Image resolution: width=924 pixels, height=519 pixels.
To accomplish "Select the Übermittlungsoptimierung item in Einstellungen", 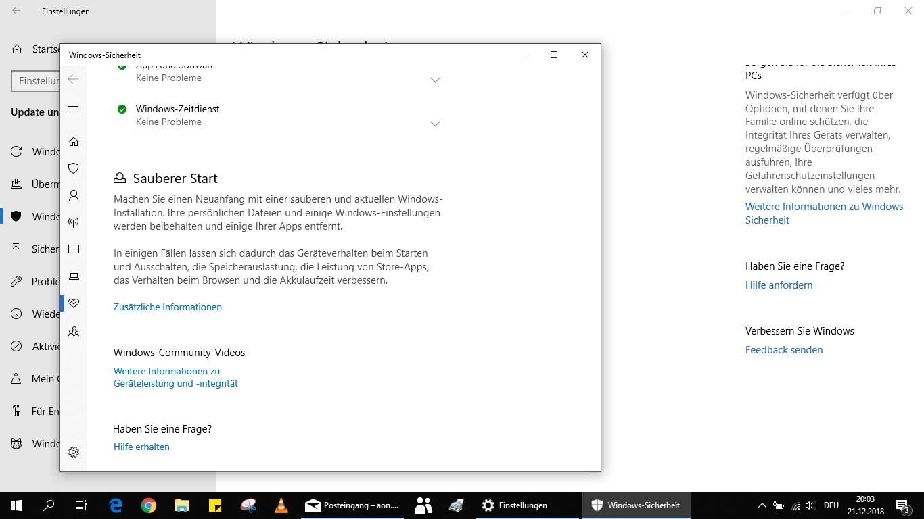I will 30,184.
